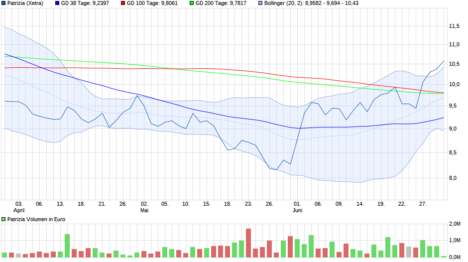468x262 pixels.
Task: Click the light blue Bollinger legend swatch
Action: coord(259,3)
